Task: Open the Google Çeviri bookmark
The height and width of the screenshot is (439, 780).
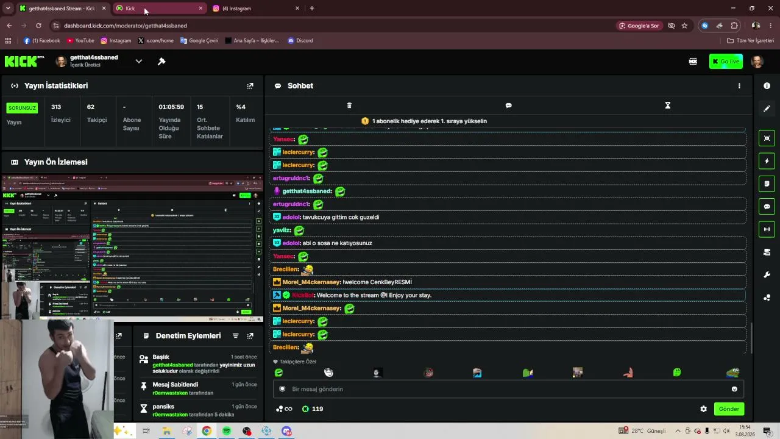Action: (x=199, y=41)
